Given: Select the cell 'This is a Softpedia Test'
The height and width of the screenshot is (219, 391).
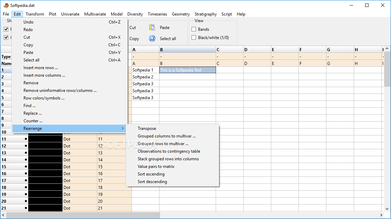Looking at the screenshot, I should (x=187, y=70).
